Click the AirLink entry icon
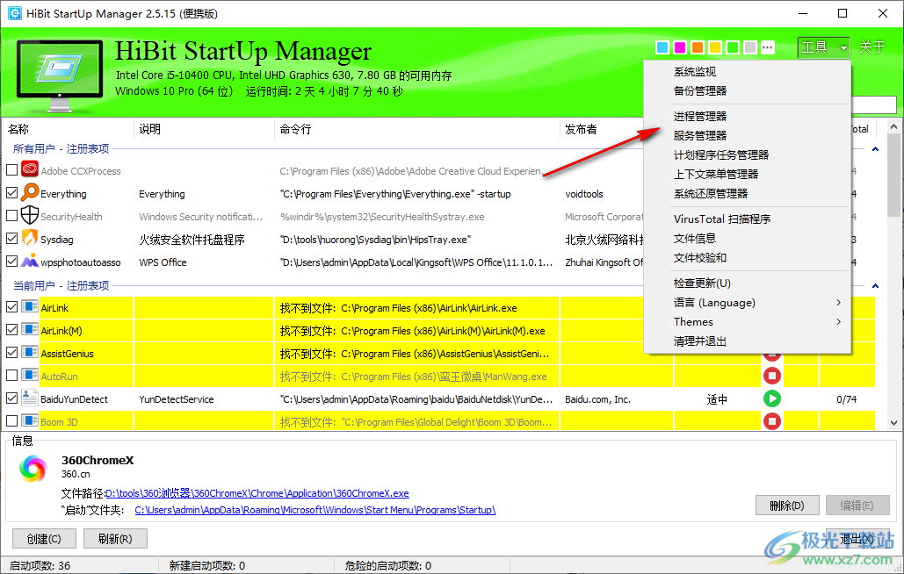 (x=29, y=307)
